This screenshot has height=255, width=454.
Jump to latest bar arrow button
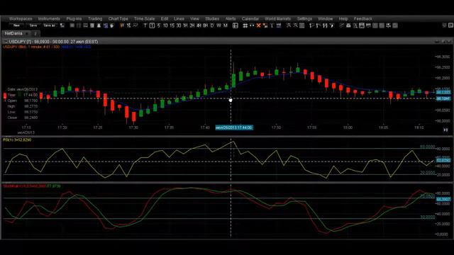(445, 130)
